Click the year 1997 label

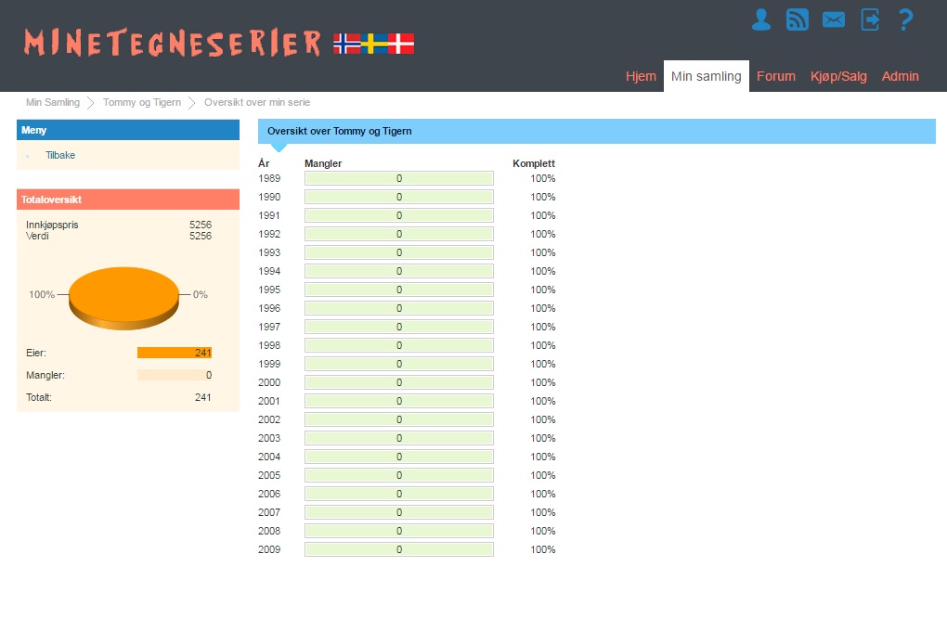269,327
